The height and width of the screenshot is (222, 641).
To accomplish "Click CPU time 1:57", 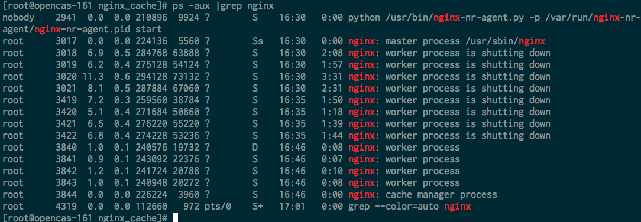I will tap(332, 65).
